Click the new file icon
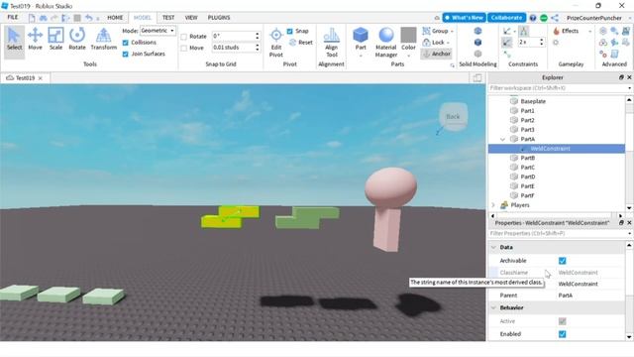This screenshot has height=357, width=634. click(32, 18)
